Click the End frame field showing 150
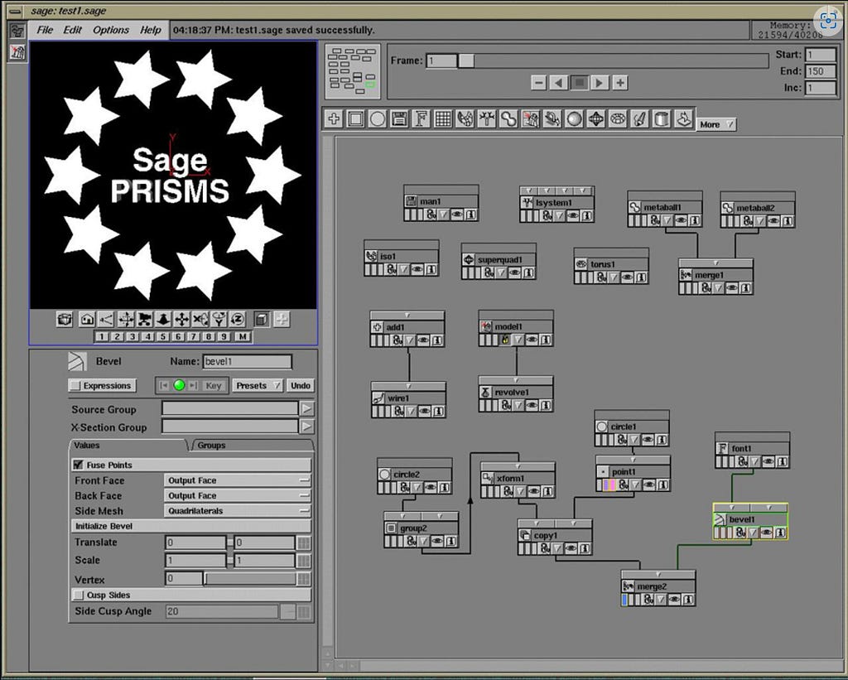This screenshot has height=680, width=848. point(821,71)
